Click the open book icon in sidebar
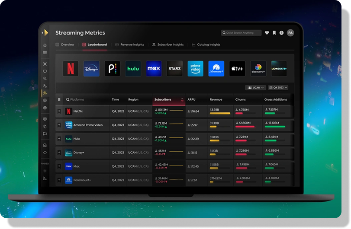This screenshot has height=229, width=351. click(45, 53)
